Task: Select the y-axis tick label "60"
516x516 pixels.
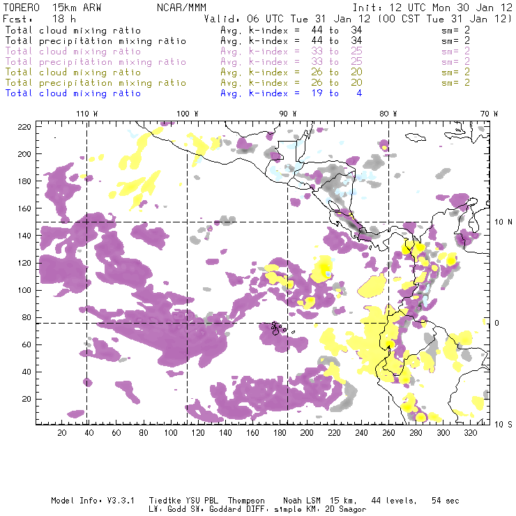Action: click(26, 345)
